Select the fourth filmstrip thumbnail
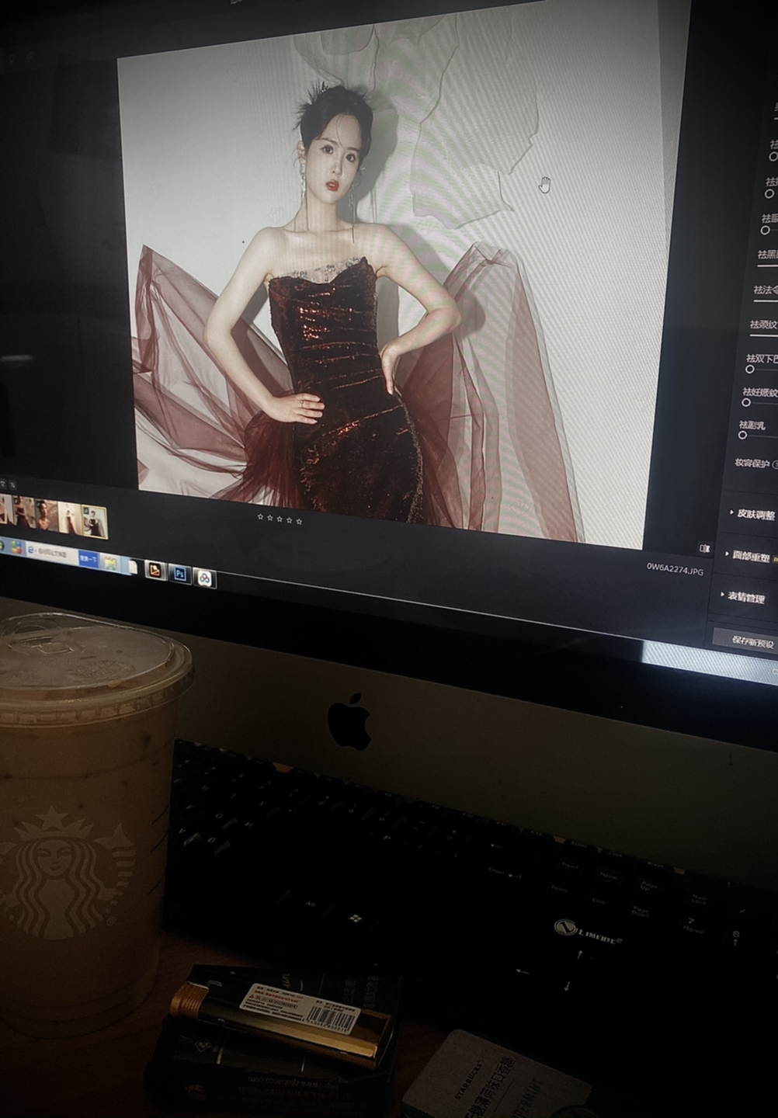The image size is (778, 1118). click(70, 518)
